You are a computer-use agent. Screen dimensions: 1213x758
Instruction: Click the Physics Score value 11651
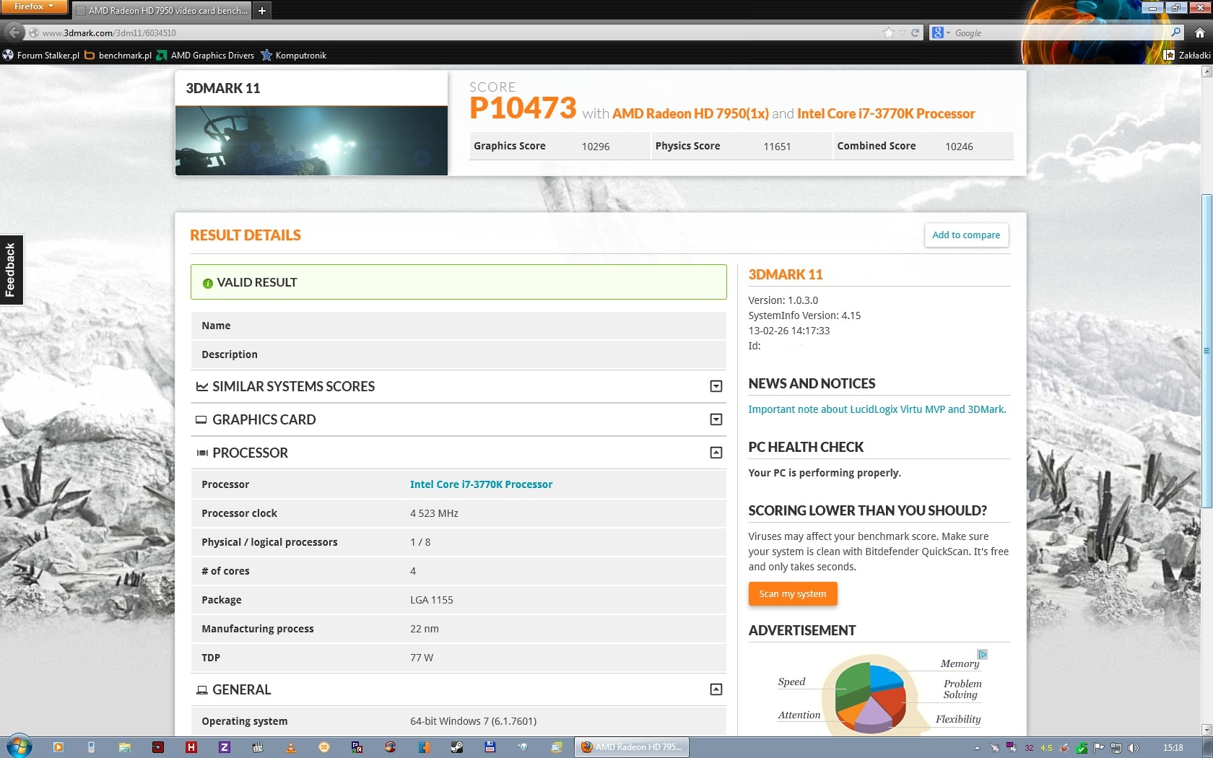point(777,147)
